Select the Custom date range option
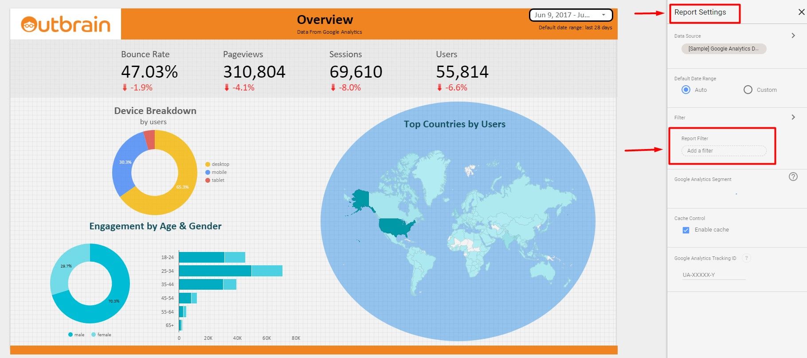Image resolution: width=807 pixels, height=358 pixels. [x=748, y=90]
